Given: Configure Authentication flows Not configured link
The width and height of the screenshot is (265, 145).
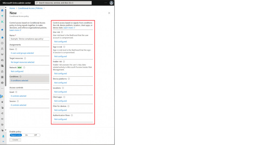Looking at the screenshot, I should [61, 119].
